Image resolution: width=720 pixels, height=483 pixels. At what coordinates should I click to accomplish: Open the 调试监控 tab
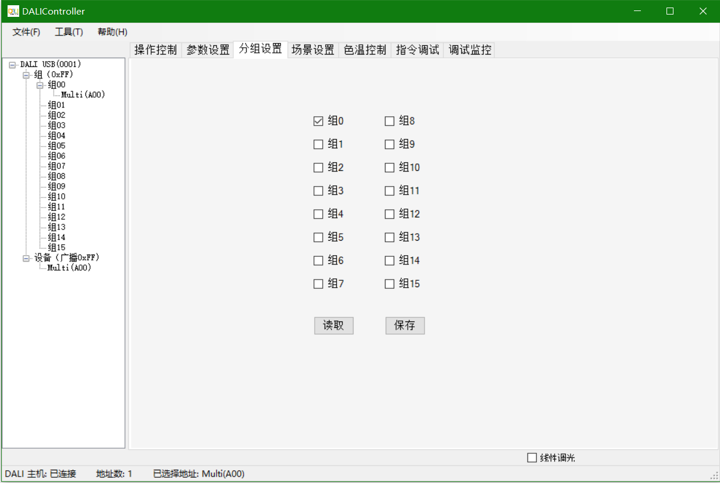469,50
